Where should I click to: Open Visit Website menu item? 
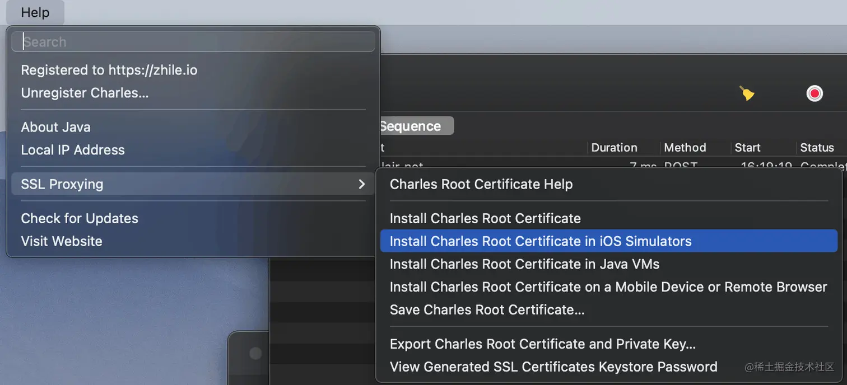click(x=193, y=241)
